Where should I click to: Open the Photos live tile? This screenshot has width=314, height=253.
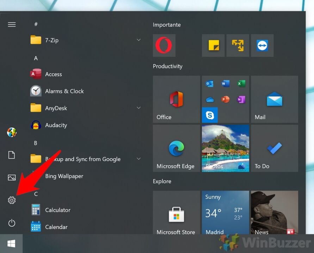(x=226, y=148)
